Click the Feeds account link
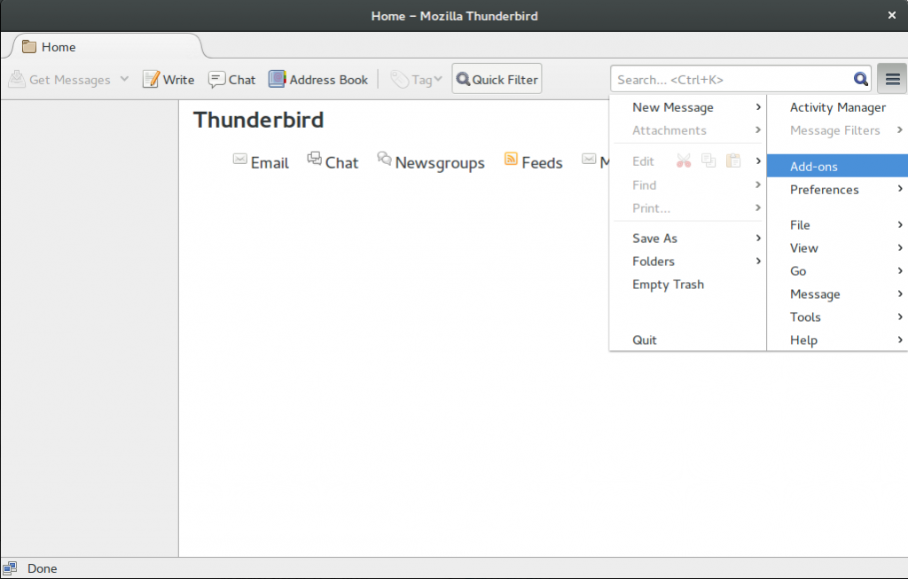Screen dimensions: 908x579 tap(542, 162)
